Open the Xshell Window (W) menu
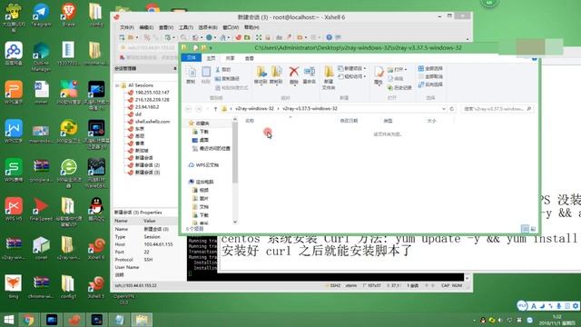 coord(231,28)
